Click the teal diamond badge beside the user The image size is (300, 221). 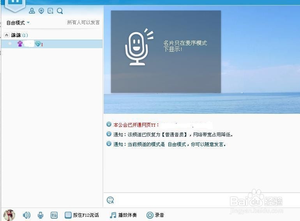38,44
